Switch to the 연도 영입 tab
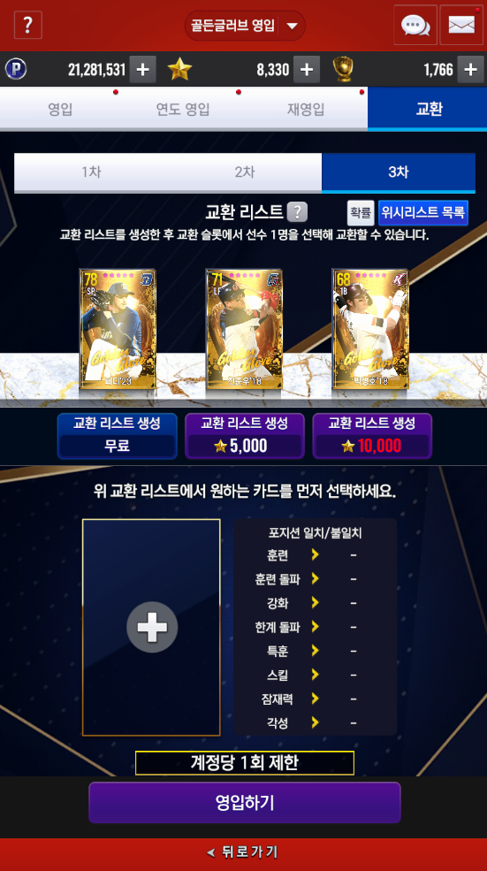This screenshot has width=487, height=871. [183, 109]
